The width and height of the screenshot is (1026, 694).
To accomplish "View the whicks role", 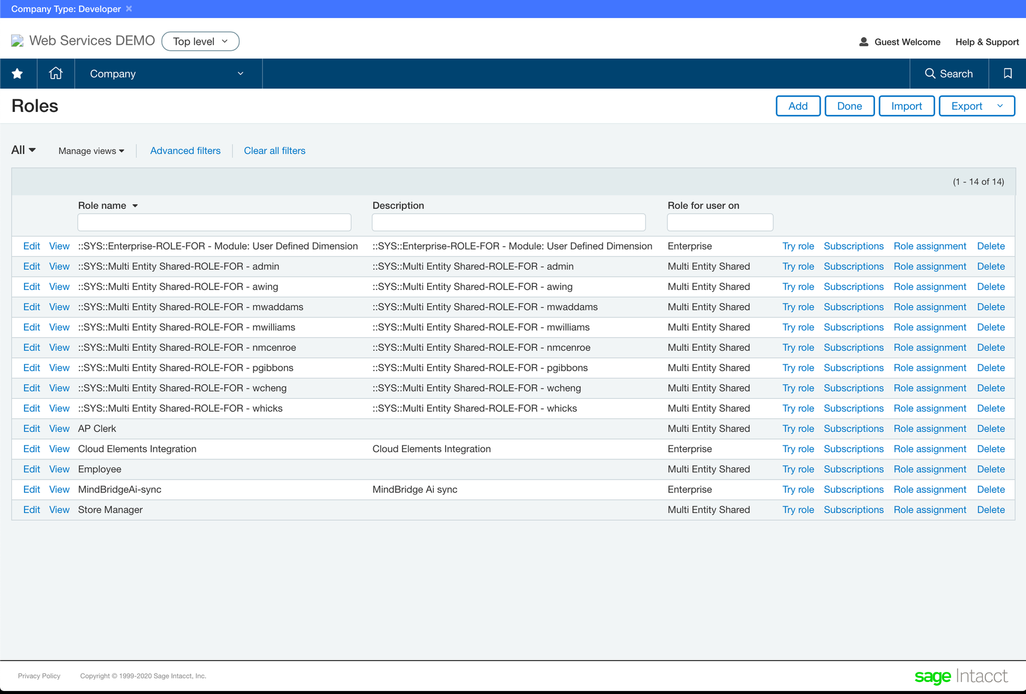I will coord(59,408).
